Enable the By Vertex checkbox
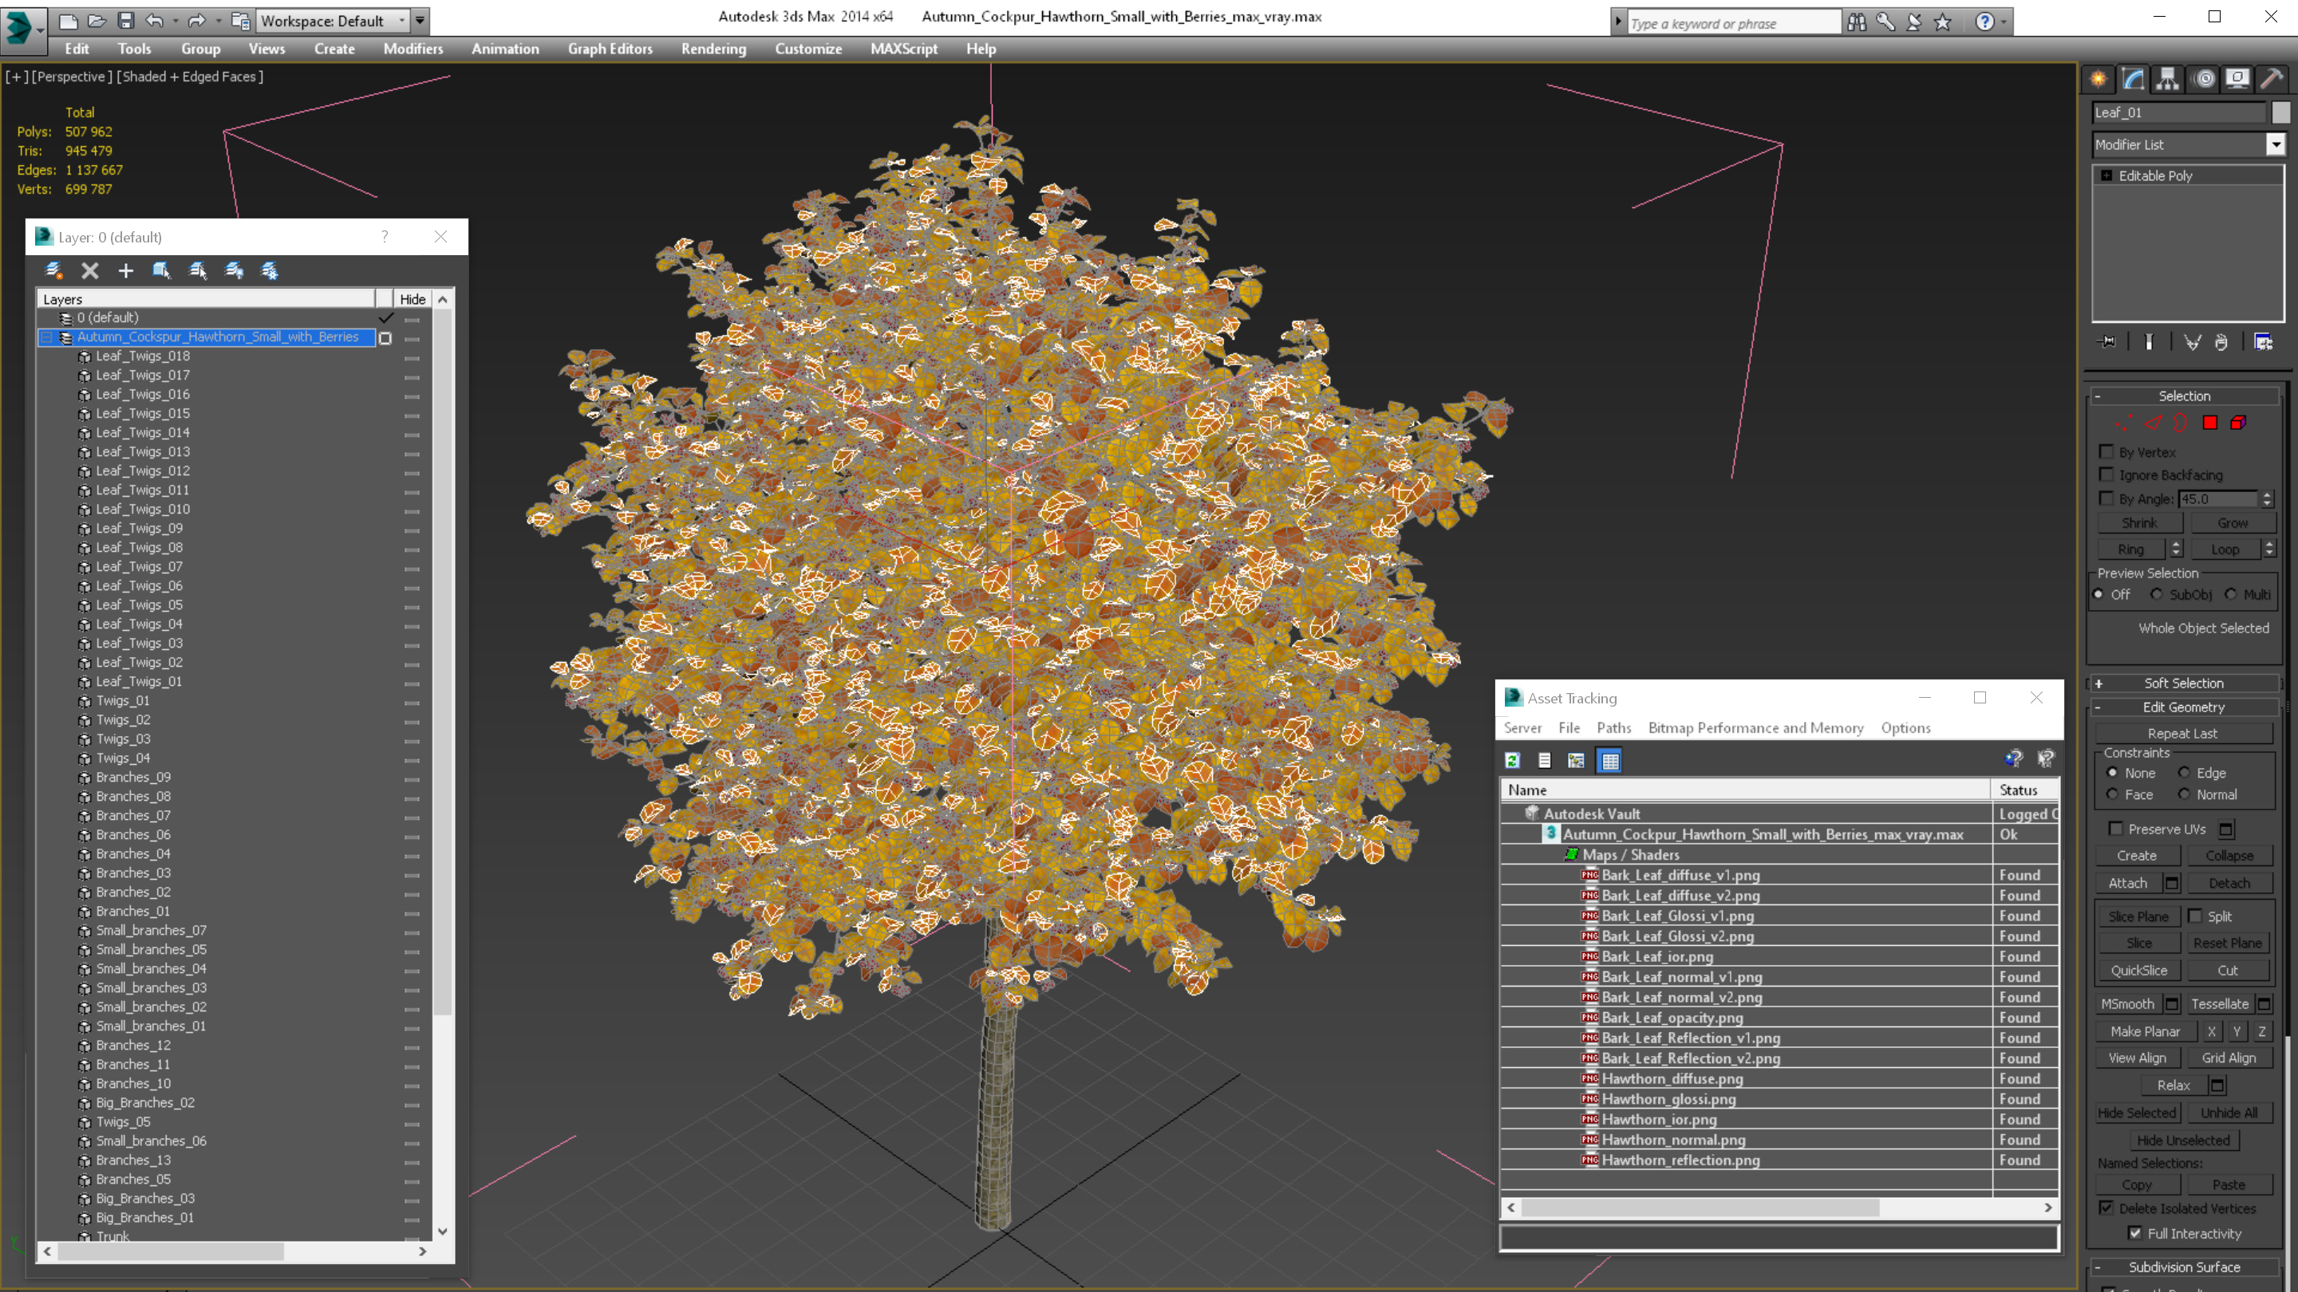Viewport: 2298px width, 1292px height. click(x=2107, y=452)
